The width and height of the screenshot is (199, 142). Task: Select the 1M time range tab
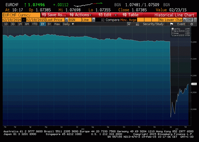coord(20,24)
